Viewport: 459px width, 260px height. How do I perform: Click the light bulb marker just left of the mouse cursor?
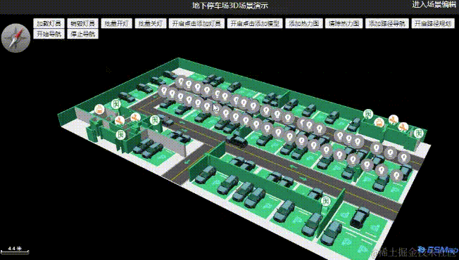207,105
